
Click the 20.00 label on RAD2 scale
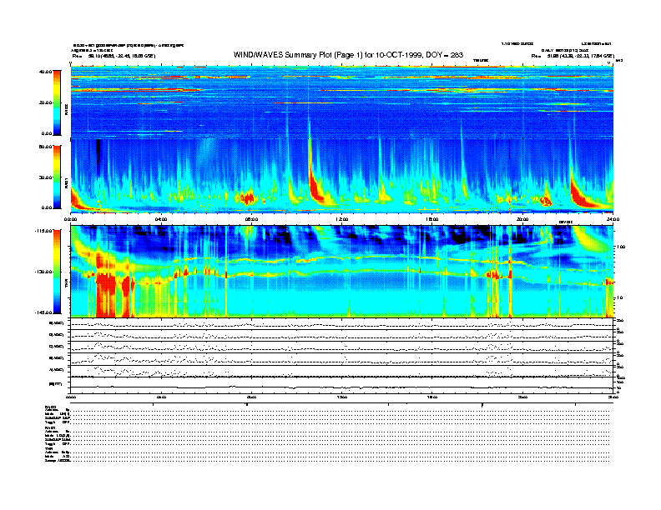[x=45, y=102]
